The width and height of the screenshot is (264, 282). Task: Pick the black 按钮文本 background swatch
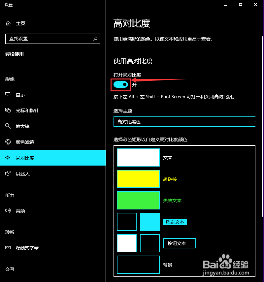150,243
